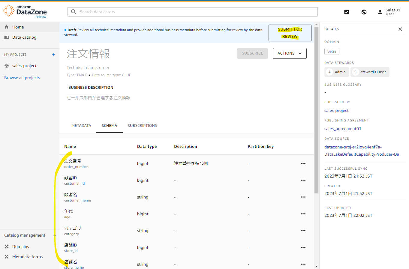409x269 pixels.
Task: Click the Sales01 User profile icon
Action: 380,12
